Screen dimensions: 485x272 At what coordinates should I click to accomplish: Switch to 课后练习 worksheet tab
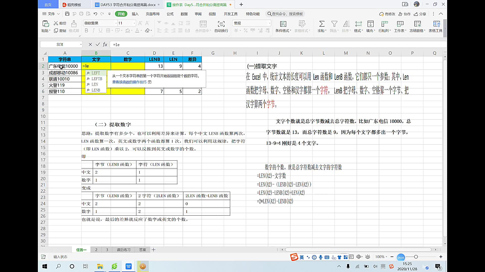(x=124, y=249)
